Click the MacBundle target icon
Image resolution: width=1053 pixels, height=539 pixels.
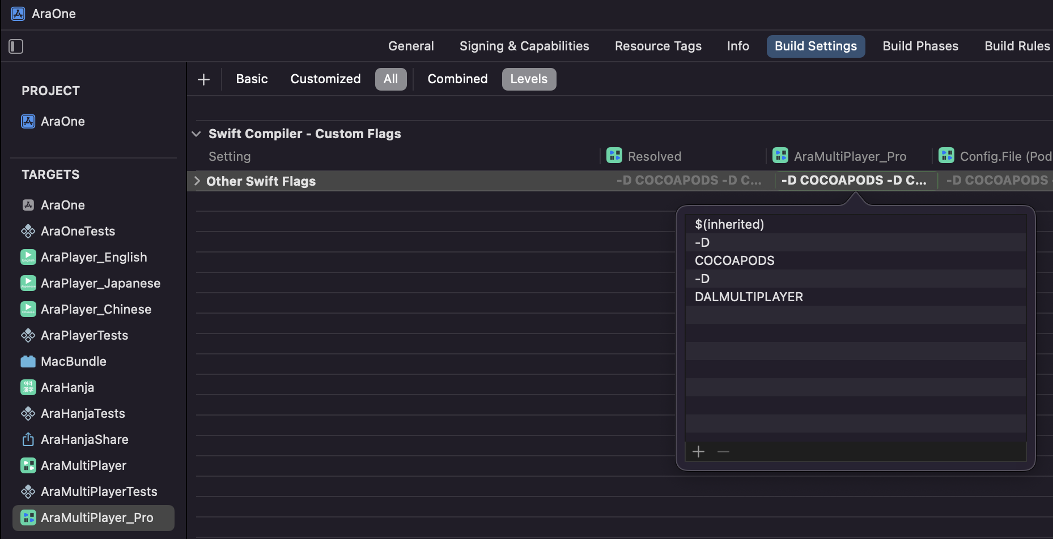tap(28, 361)
